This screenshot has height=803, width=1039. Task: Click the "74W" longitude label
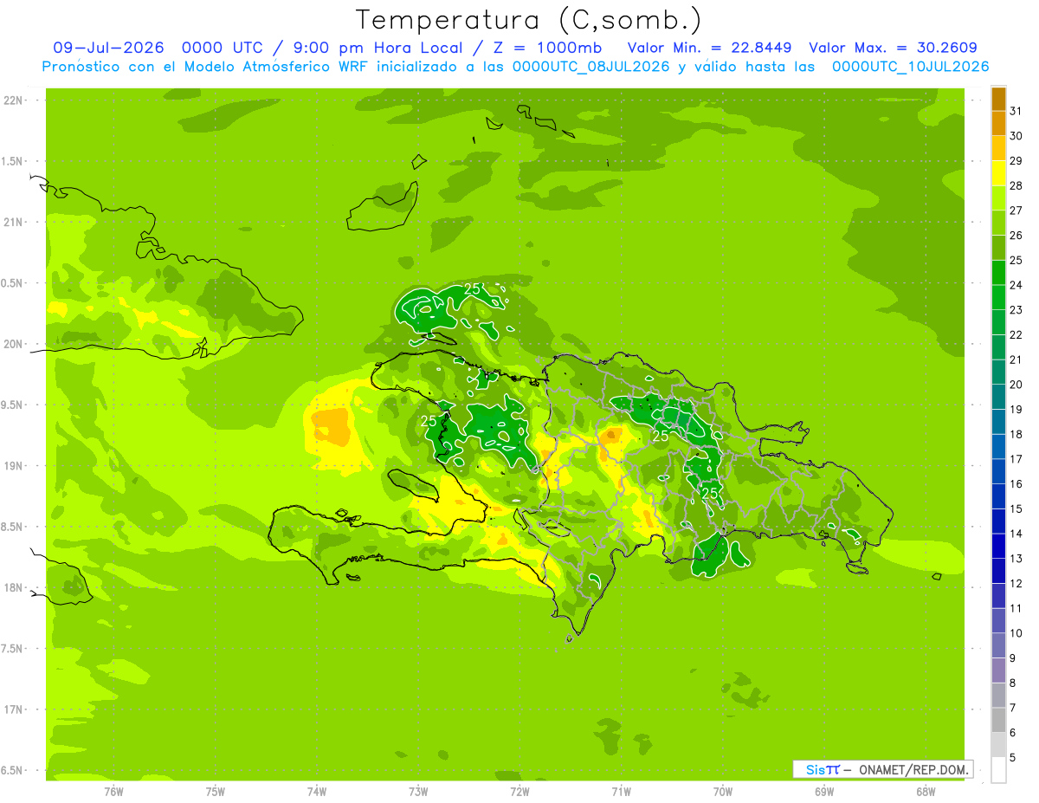click(317, 791)
